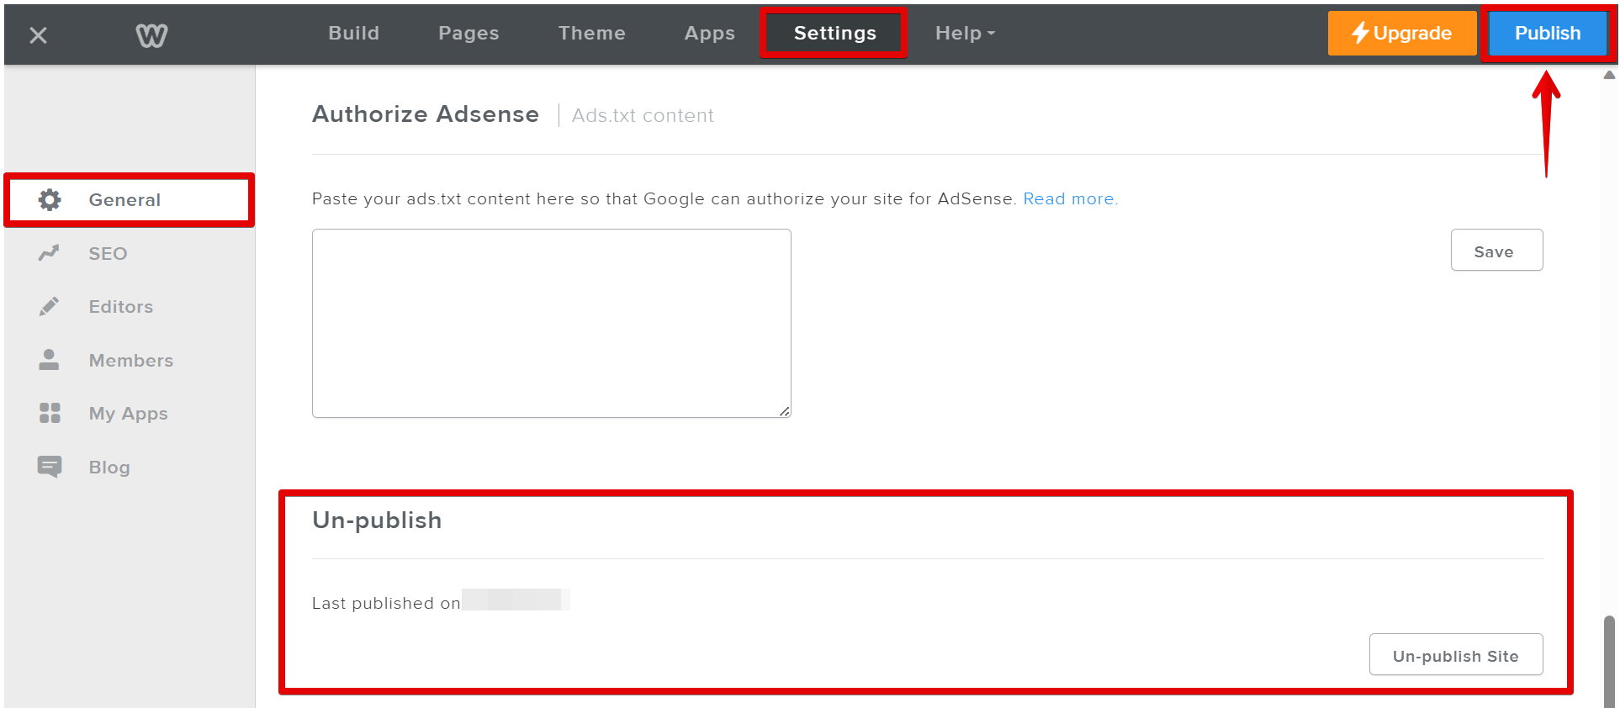Click the Editors pencil icon
1620x708 pixels.
[49, 307]
